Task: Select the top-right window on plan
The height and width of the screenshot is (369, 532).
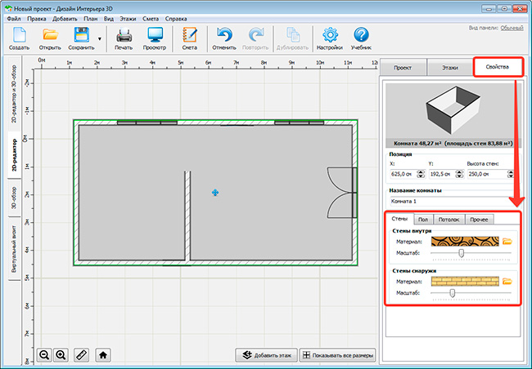Action: 299,122
